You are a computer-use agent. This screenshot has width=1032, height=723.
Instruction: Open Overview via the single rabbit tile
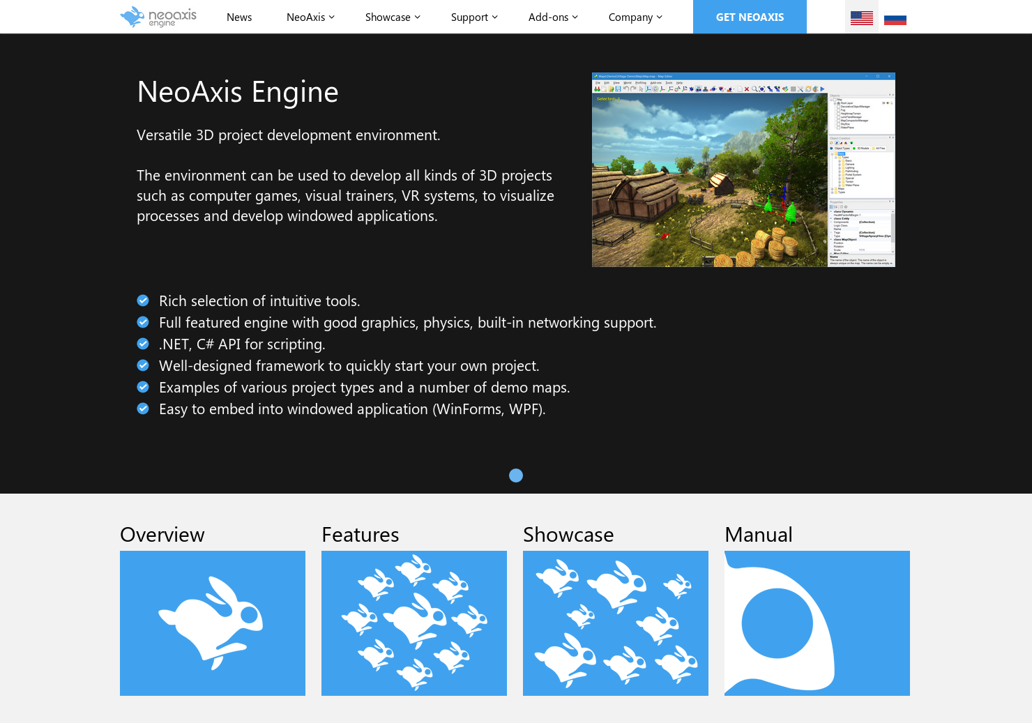[x=212, y=623]
